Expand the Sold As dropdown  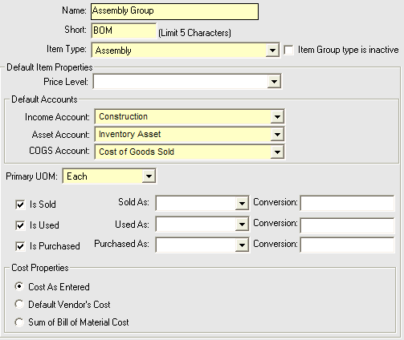tap(242, 204)
